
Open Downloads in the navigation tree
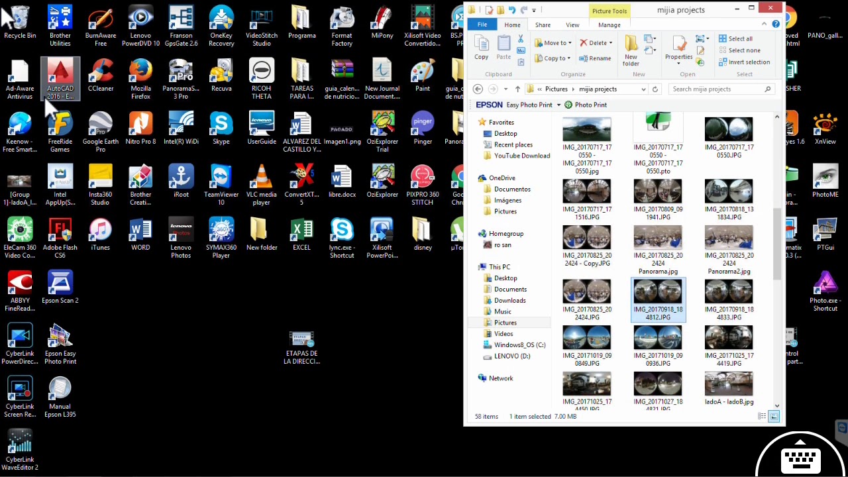509,300
